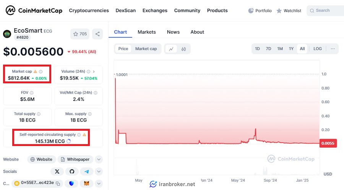This screenshot has width=344, height=190.
Task: Click the 145.13M ECG supply value
Action: 50,141
